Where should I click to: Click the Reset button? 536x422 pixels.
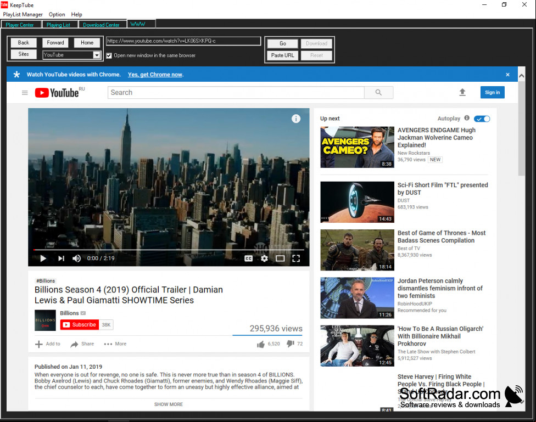tap(316, 55)
